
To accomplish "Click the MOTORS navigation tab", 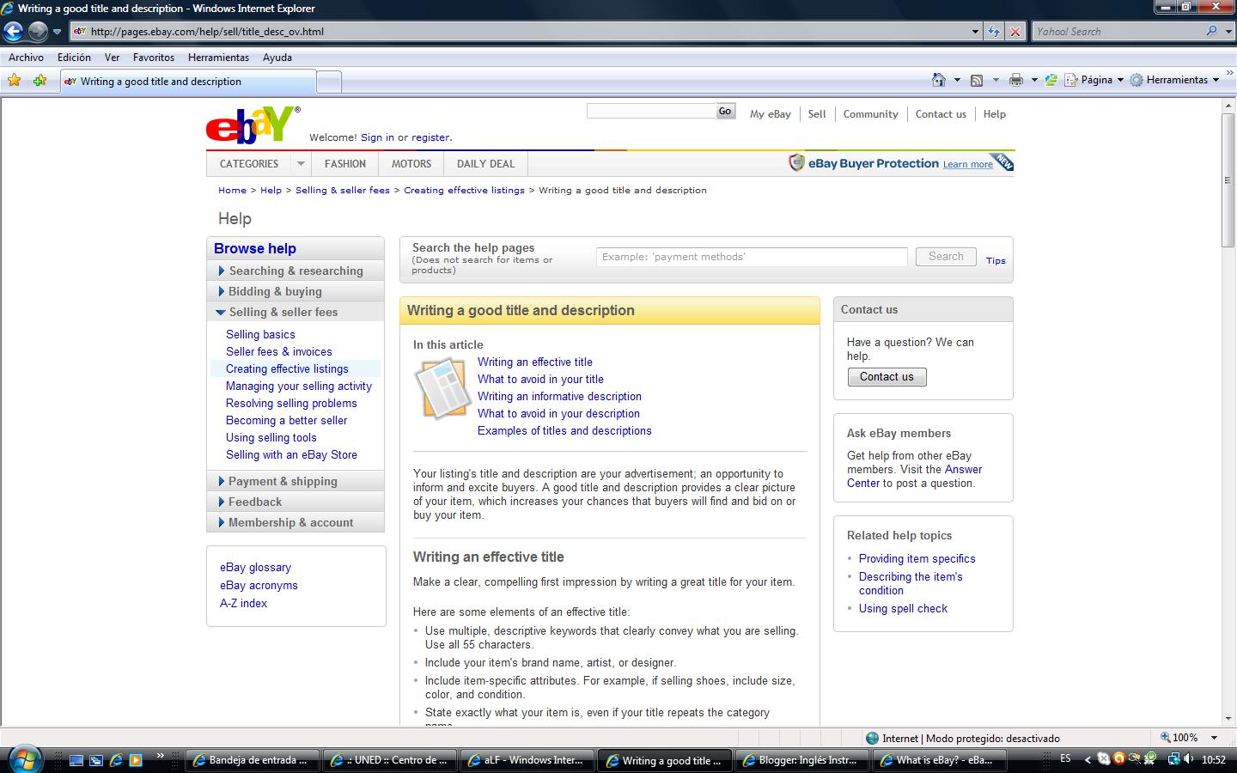I will coord(411,163).
